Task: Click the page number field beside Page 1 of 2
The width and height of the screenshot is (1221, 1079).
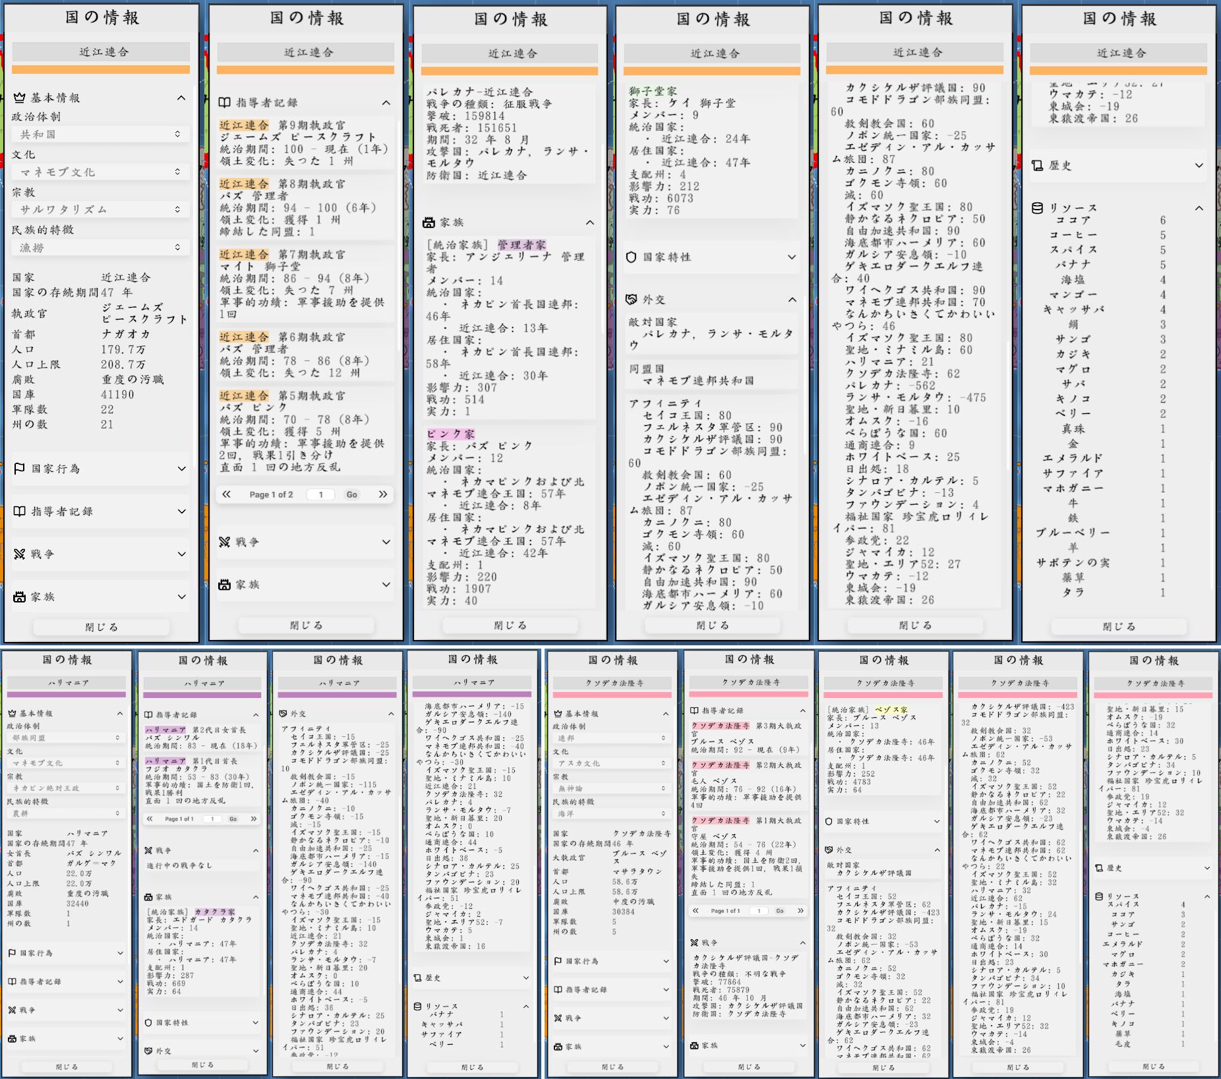Action: click(x=321, y=494)
